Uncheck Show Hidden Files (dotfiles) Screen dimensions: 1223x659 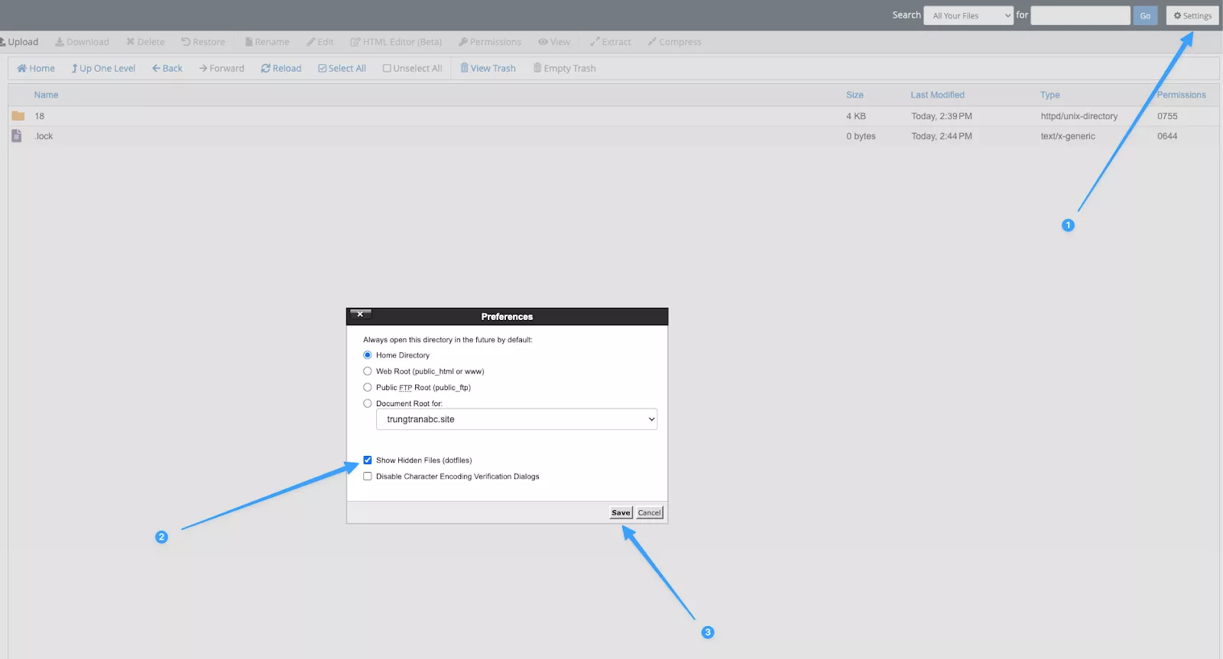pos(368,460)
